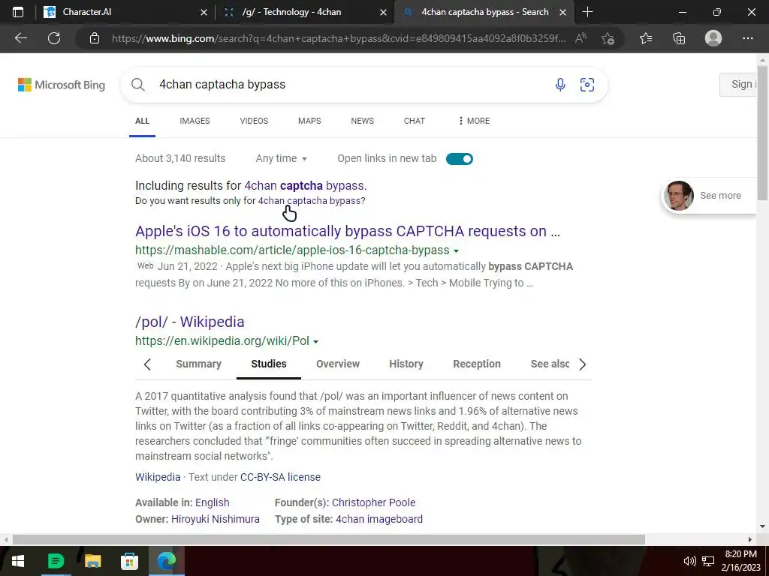Click the browser address bar URL
Screen dimensions: 769x576
[x=339, y=38]
